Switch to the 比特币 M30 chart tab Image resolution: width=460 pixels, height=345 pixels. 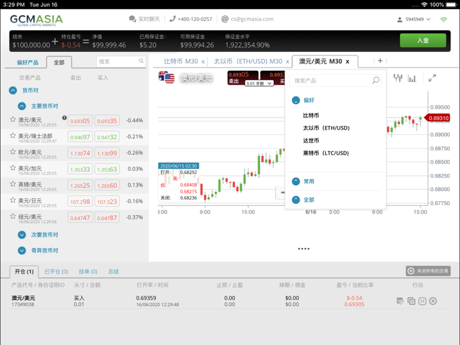tap(181, 61)
